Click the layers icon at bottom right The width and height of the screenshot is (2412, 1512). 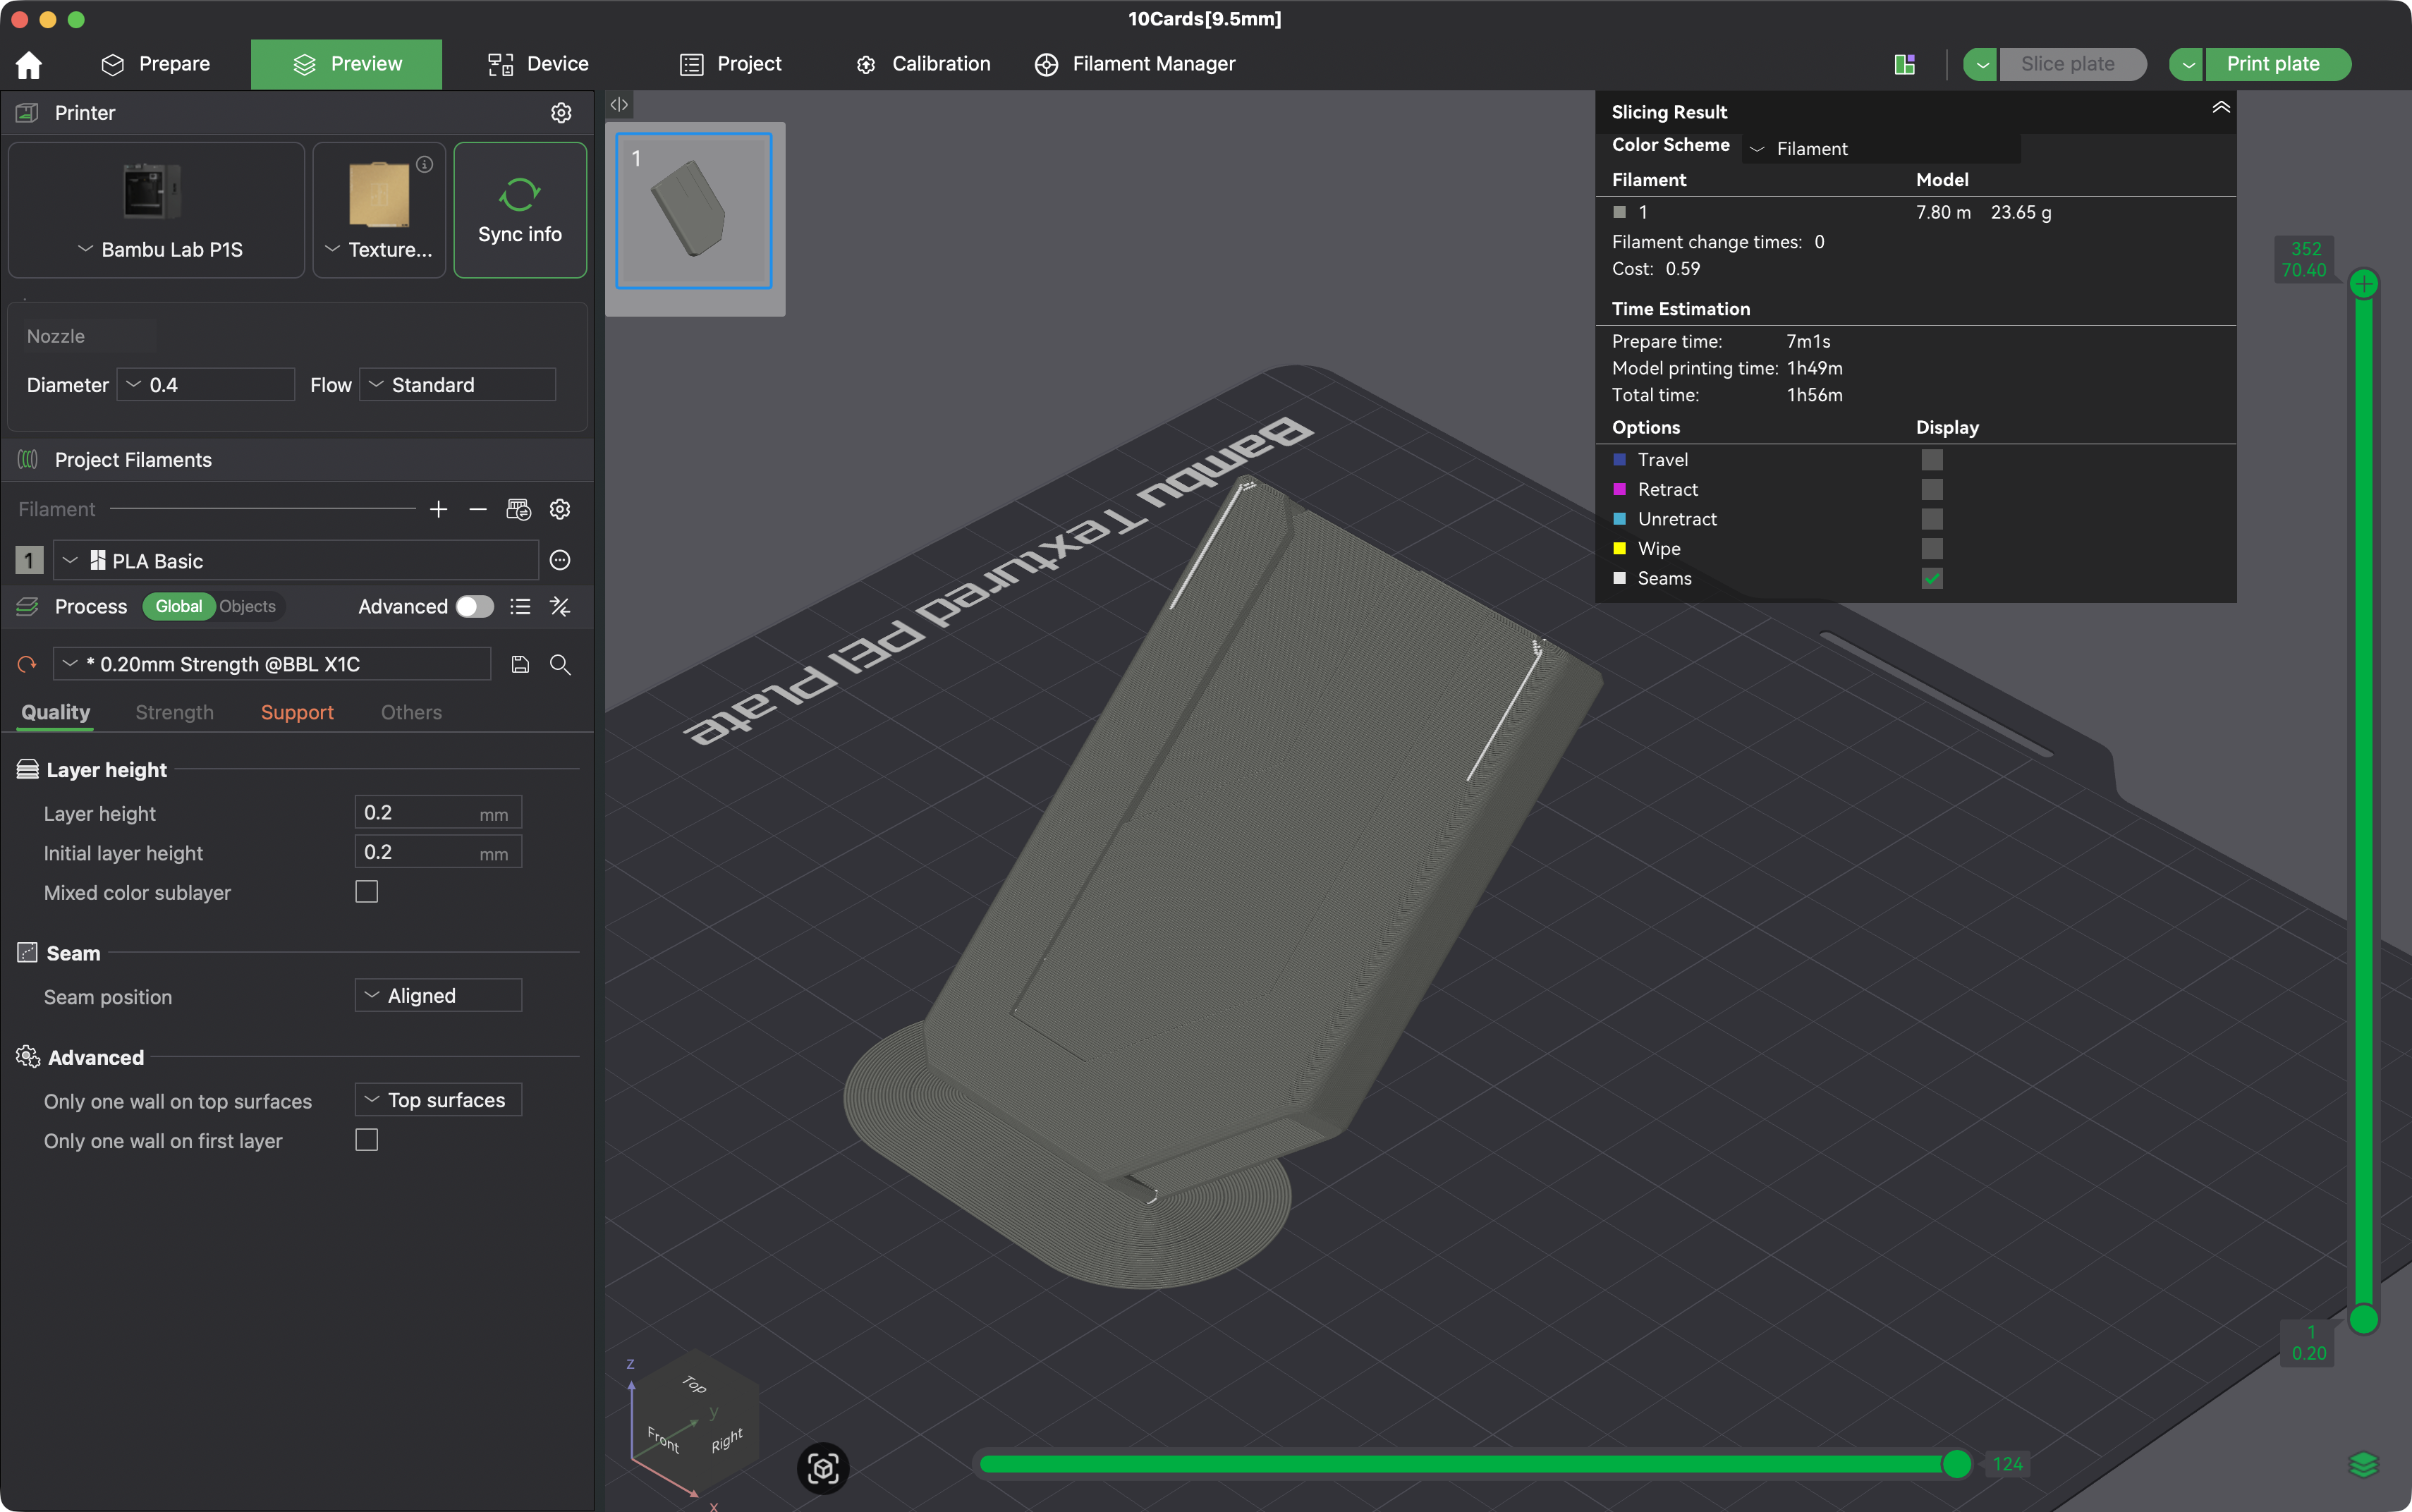tap(2364, 1465)
